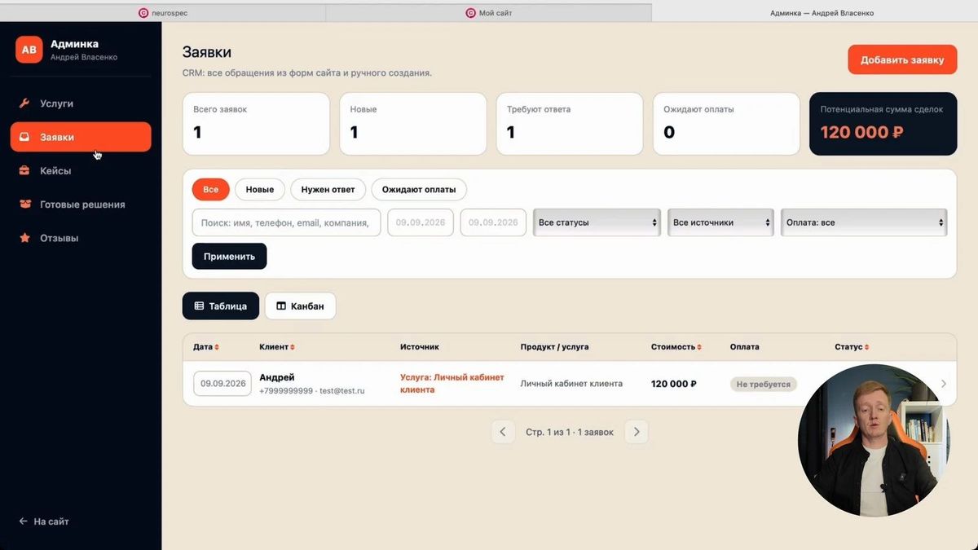Click the Мой сайт tab favicon
The width and height of the screenshot is (978, 550).
(470, 13)
